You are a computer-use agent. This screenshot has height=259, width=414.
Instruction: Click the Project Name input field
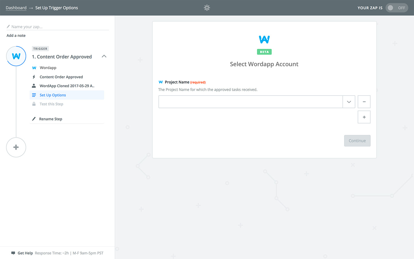coord(250,102)
